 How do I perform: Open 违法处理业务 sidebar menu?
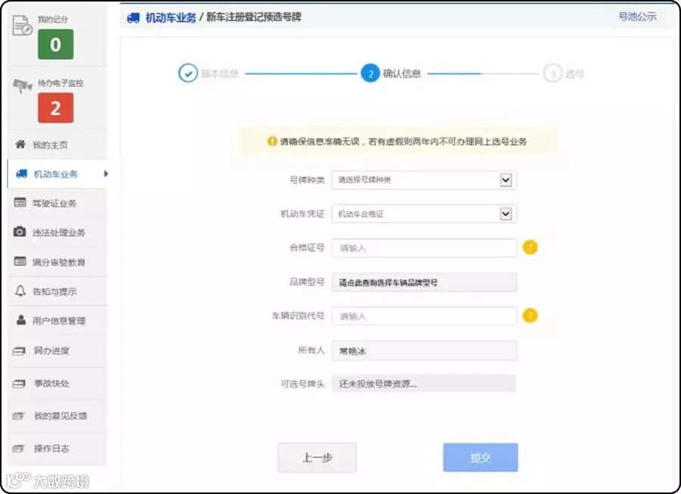[x=58, y=232]
